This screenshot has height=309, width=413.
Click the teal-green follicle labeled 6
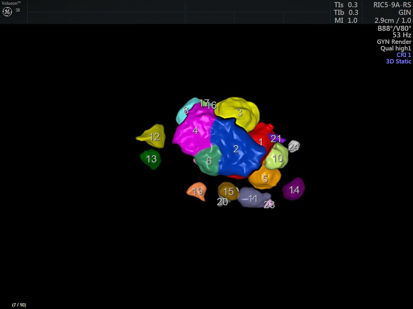(x=209, y=161)
